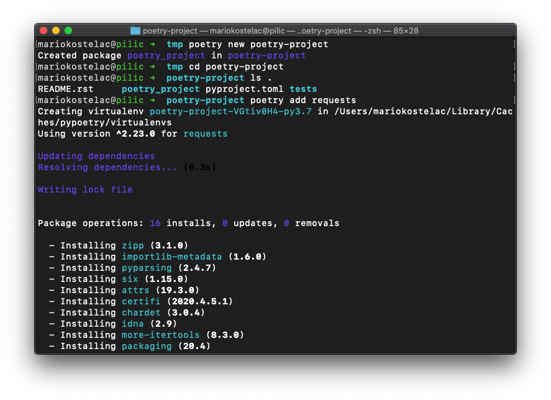The width and height of the screenshot is (551, 400).
Task: Click the 'poetry new poetry-project' command text
Action: click(x=258, y=44)
